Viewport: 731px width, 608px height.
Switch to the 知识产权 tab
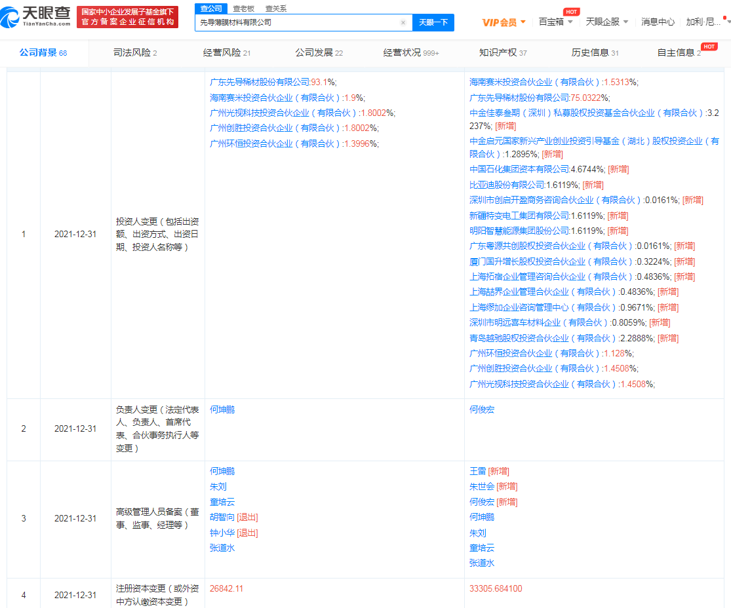503,52
